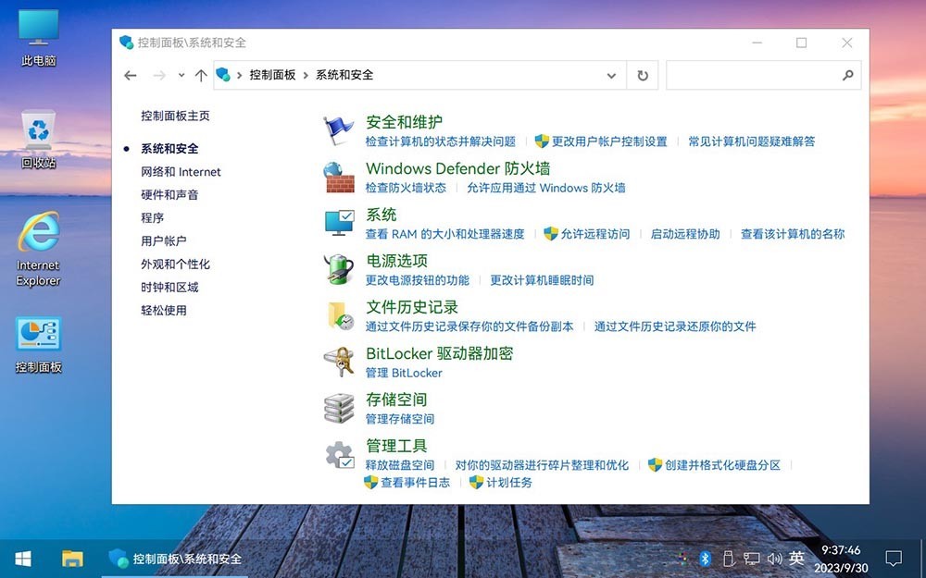Screen dimensions: 926x578
Task: Click inside the search box field
Action: tap(759, 75)
